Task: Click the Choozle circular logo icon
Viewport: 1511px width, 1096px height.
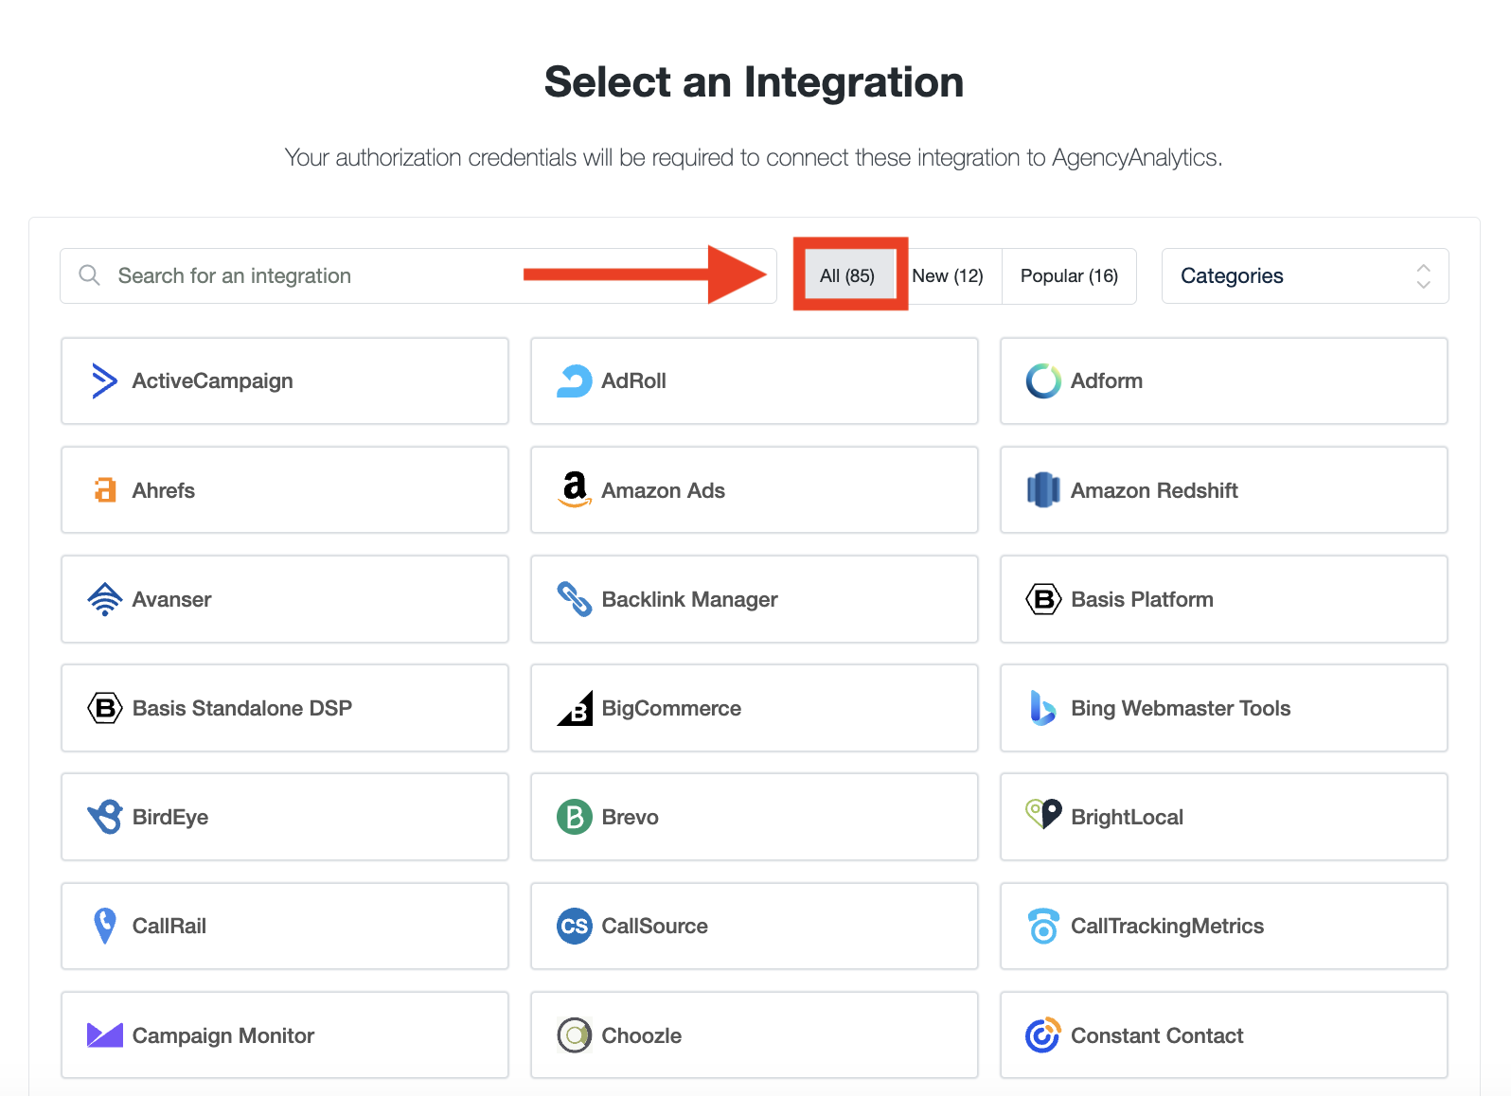Action: click(575, 1035)
